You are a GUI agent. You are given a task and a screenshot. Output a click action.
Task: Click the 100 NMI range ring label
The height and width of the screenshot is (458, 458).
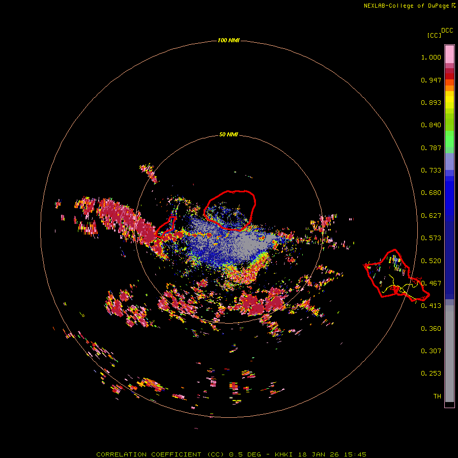pos(228,40)
